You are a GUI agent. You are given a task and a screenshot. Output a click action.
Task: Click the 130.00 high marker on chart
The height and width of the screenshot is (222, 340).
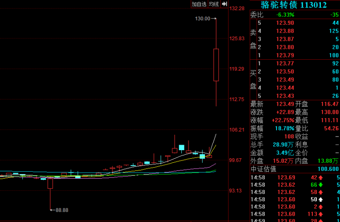[x=205, y=19]
